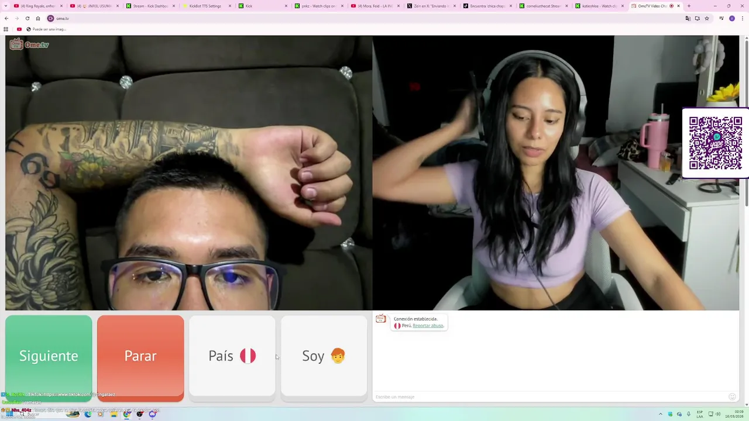Image resolution: width=749 pixels, height=421 pixels.
Task: Open the YouTube bookmark shortcut
Action: click(19, 29)
